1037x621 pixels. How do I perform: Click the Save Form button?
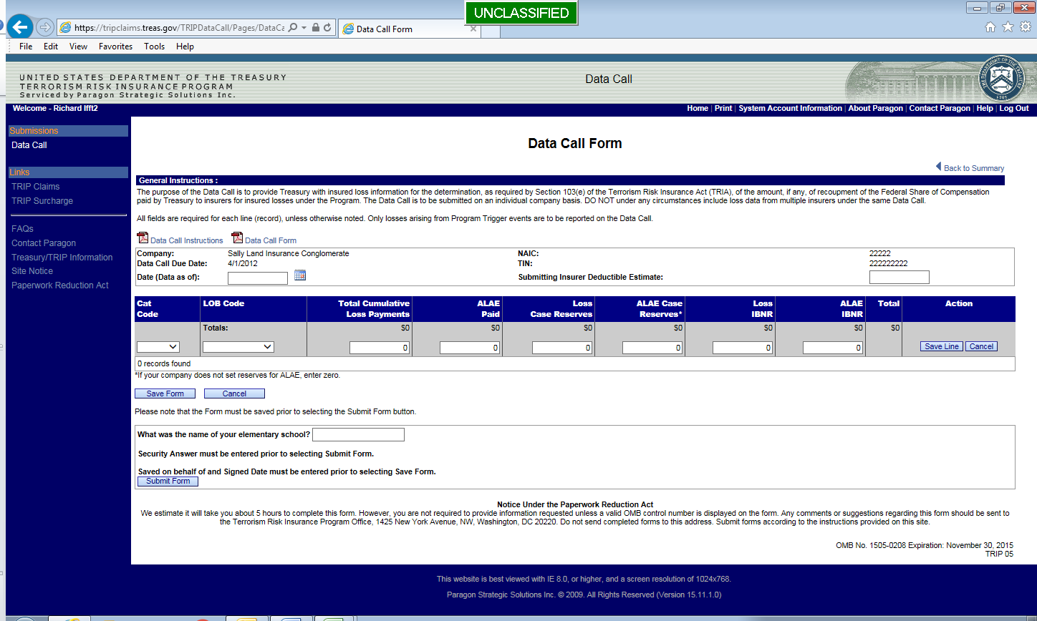[x=165, y=393]
